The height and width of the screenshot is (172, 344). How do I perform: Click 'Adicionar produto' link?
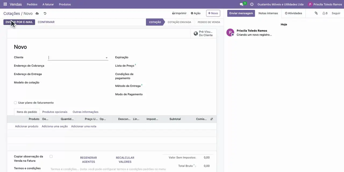(27, 126)
